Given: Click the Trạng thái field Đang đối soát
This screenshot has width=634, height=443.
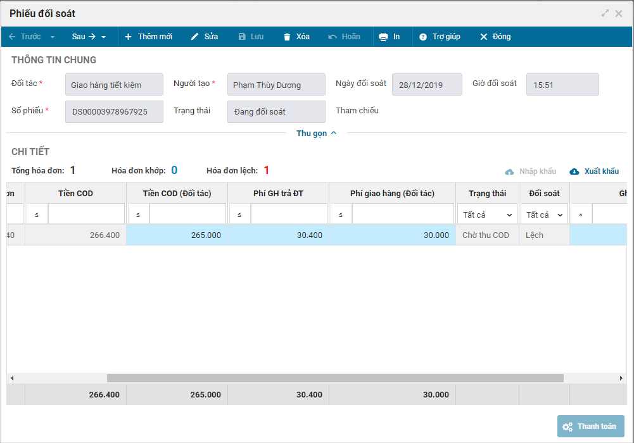Looking at the screenshot, I should (x=276, y=111).
